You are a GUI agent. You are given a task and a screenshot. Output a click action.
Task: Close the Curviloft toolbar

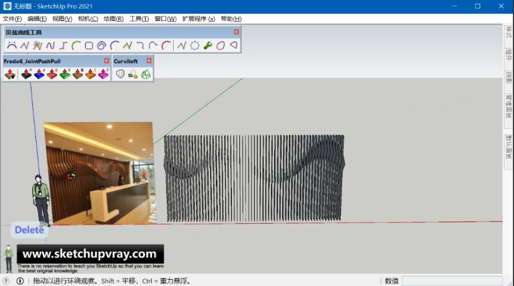coord(149,61)
